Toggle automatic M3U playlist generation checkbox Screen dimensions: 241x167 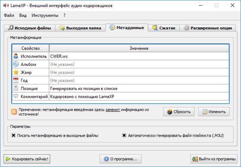click(x=124, y=135)
